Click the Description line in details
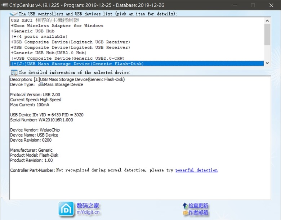Viewport: 281px width, 220px height. 67,79
